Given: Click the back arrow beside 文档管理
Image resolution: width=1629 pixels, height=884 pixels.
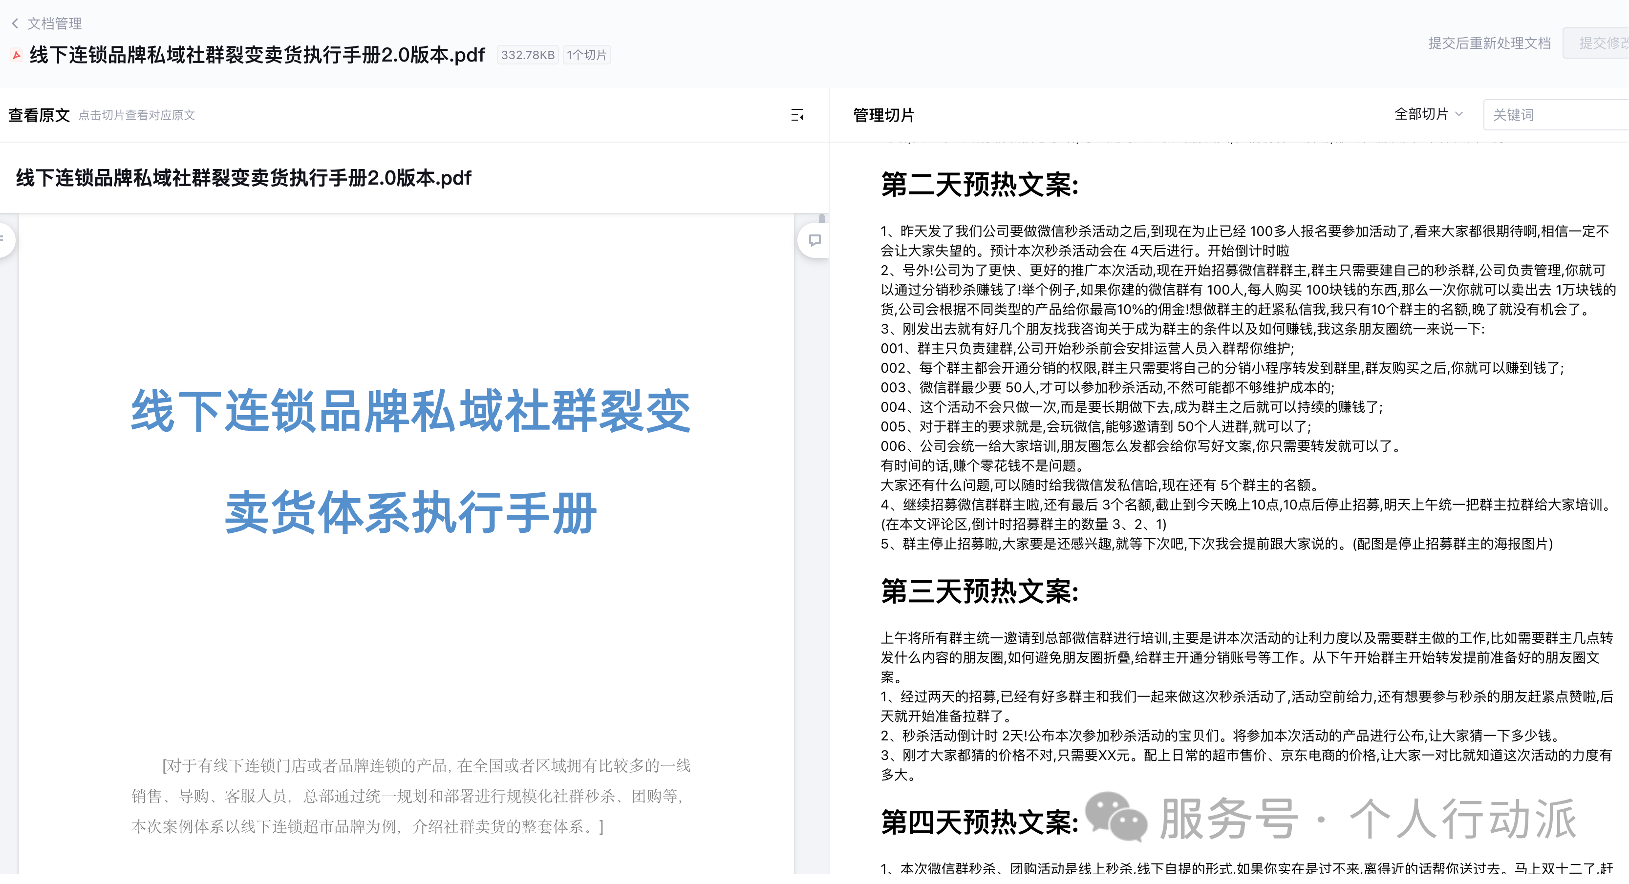Looking at the screenshot, I should 15,23.
